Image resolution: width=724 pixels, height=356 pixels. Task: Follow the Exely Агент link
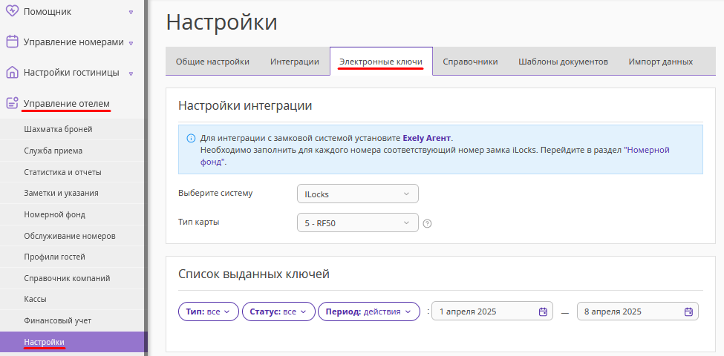click(428, 138)
